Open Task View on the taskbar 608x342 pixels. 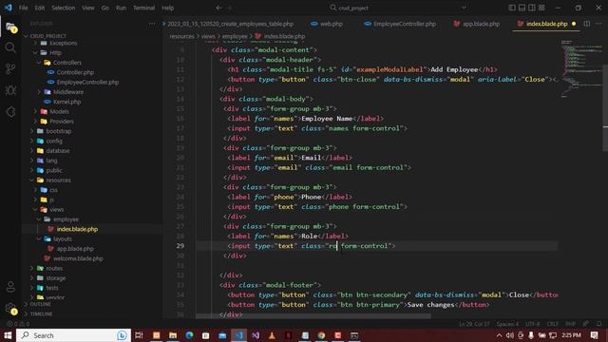tap(139, 335)
